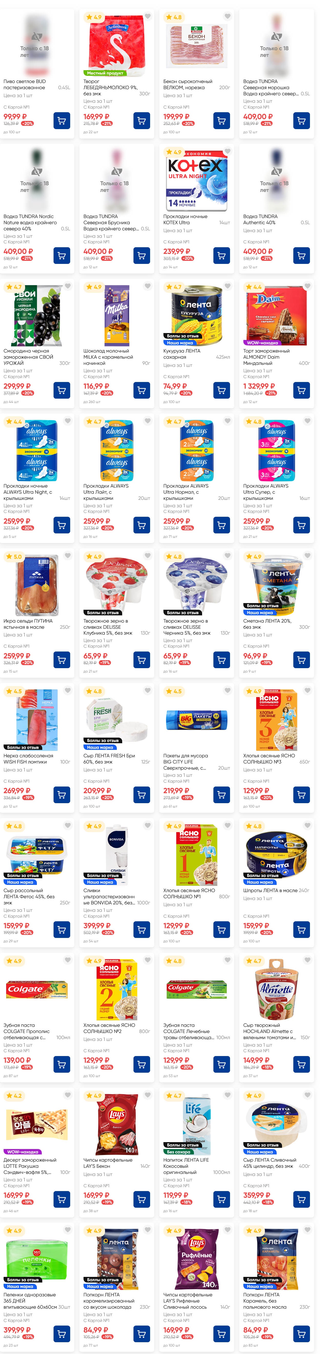Add Икра сельди ПУТИНА to cart

tap(61, 660)
